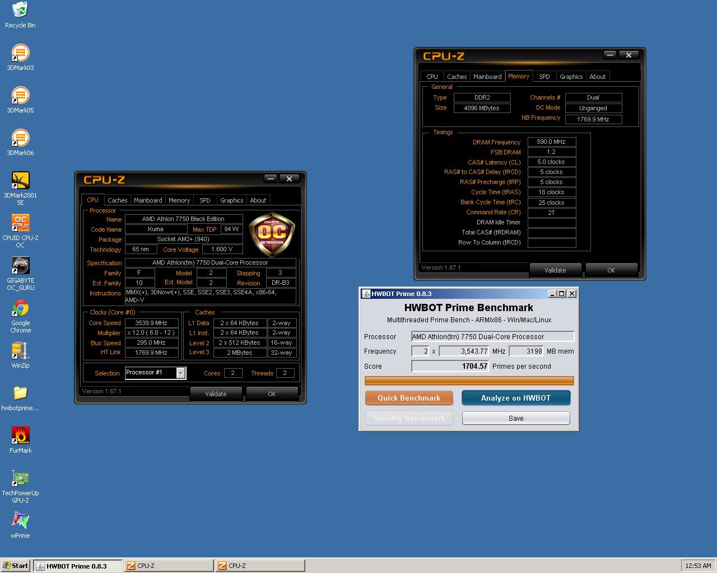Image resolution: width=717 pixels, height=573 pixels.
Task: Select the WinZip desktop icon
Action: 20,355
